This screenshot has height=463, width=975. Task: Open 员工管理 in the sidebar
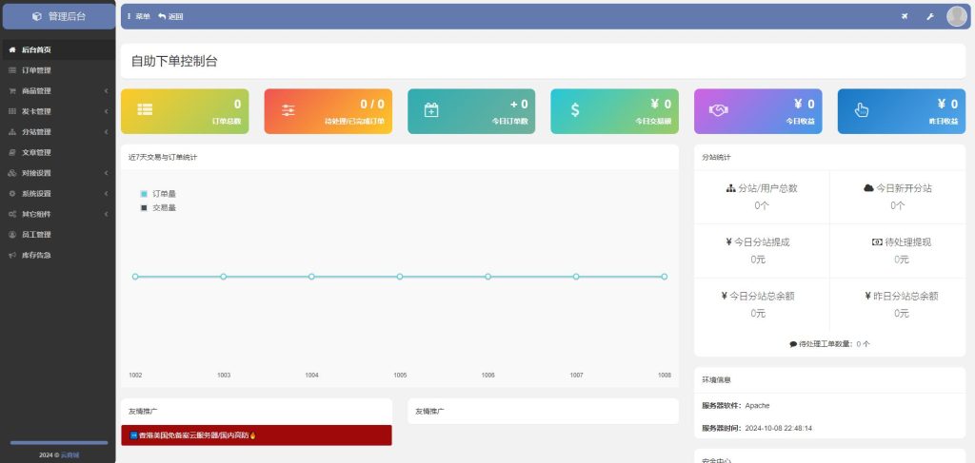pos(36,234)
